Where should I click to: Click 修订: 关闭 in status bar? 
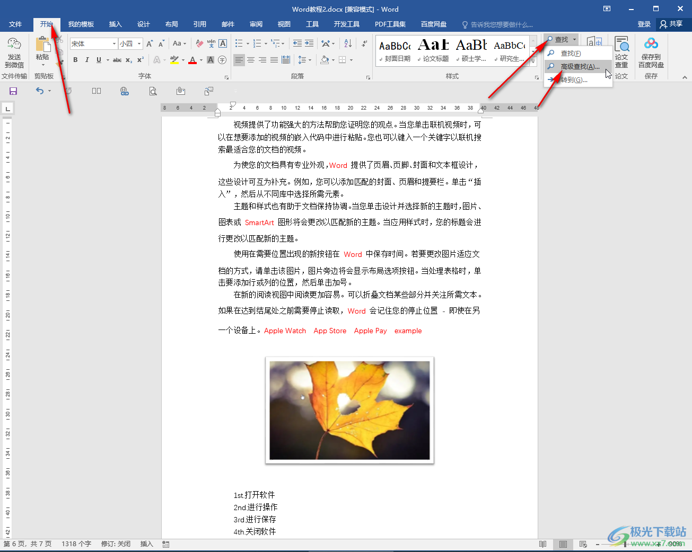coord(116,544)
